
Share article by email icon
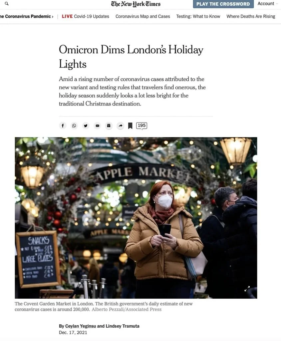[x=98, y=126]
